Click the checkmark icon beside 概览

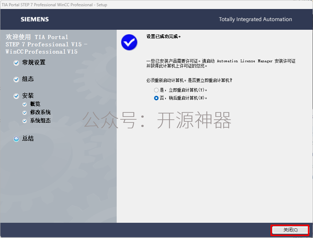(25, 104)
